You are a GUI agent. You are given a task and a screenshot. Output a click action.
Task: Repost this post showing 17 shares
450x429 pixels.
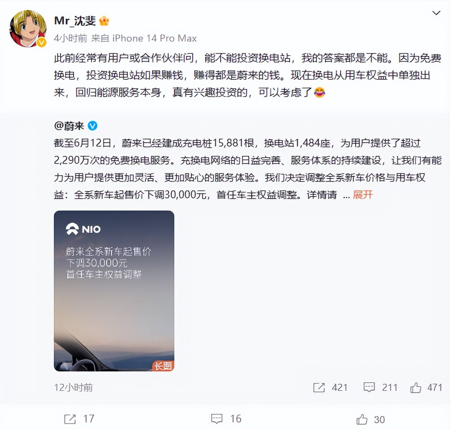click(79, 419)
